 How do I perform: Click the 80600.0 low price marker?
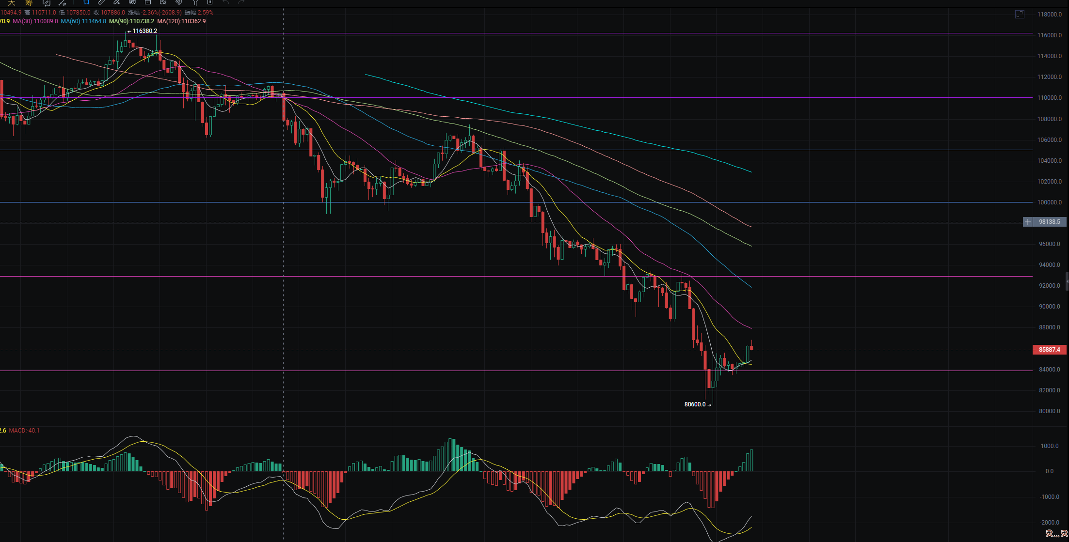pyautogui.click(x=695, y=404)
